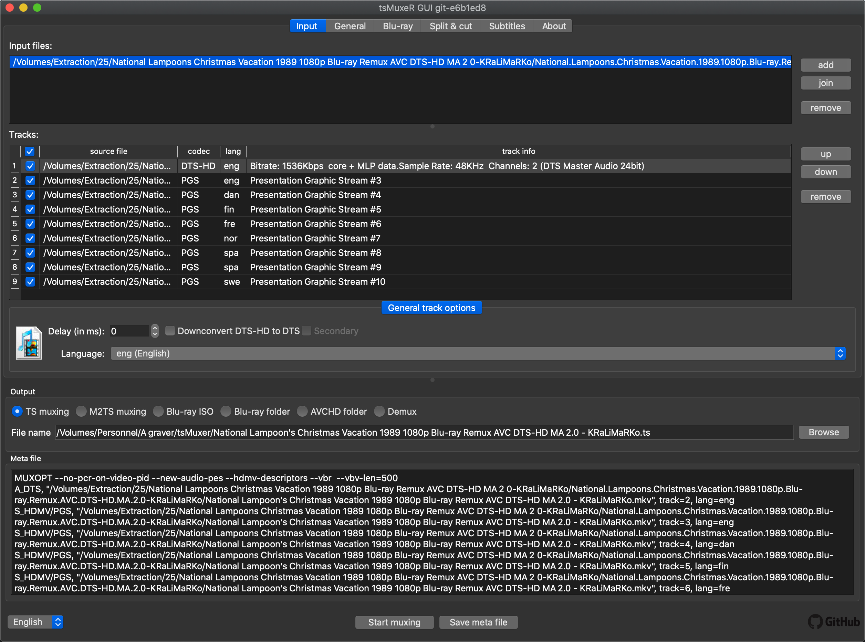View the About tab

tap(553, 25)
